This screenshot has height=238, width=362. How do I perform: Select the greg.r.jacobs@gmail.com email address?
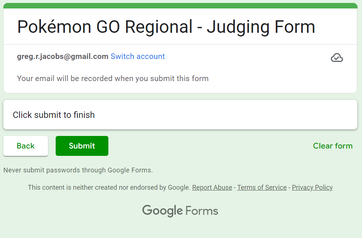click(x=63, y=56)
